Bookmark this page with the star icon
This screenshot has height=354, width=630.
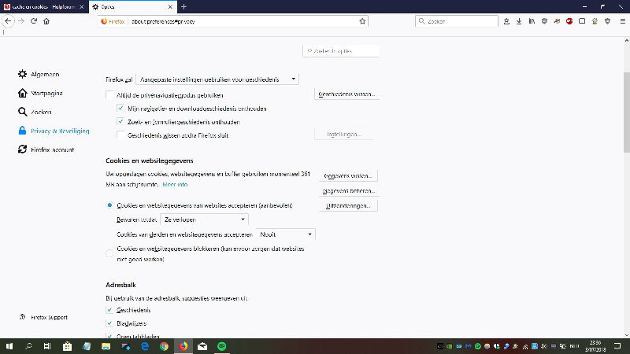[362, 21]
